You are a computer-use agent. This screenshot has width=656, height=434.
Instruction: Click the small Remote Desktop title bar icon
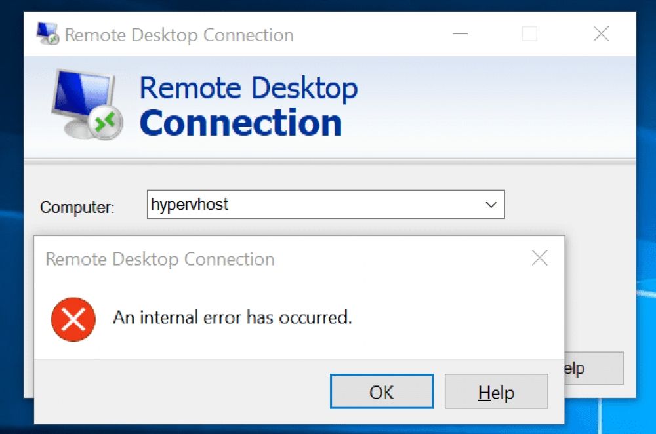pyautogui.click(x=48, y=34)
